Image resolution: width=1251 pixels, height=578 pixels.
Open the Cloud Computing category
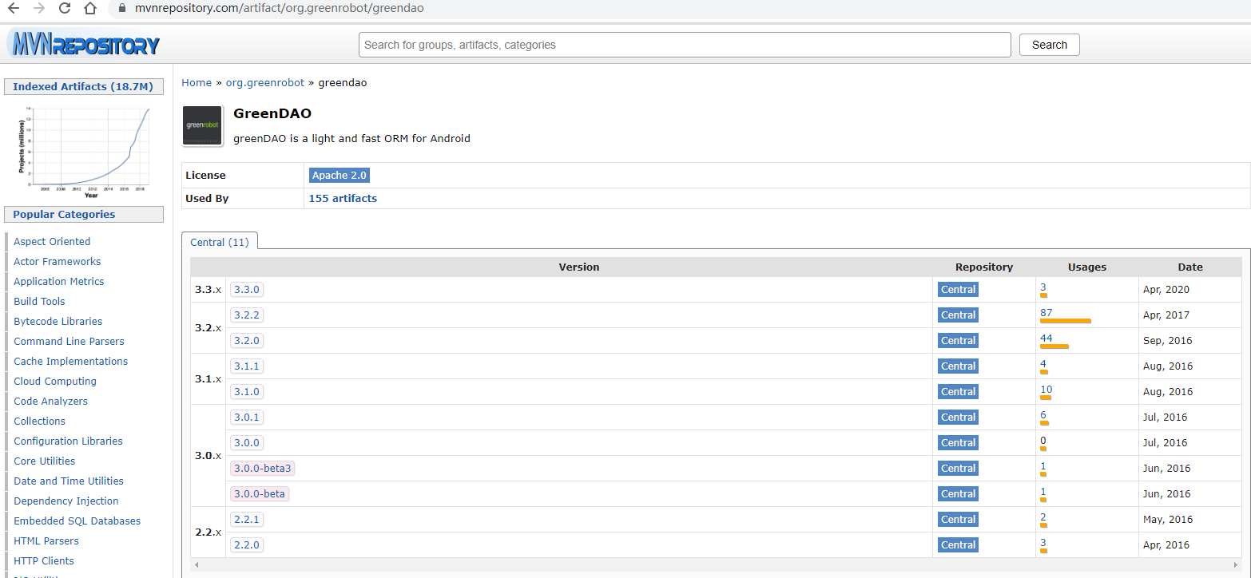[x=55, y=381]
